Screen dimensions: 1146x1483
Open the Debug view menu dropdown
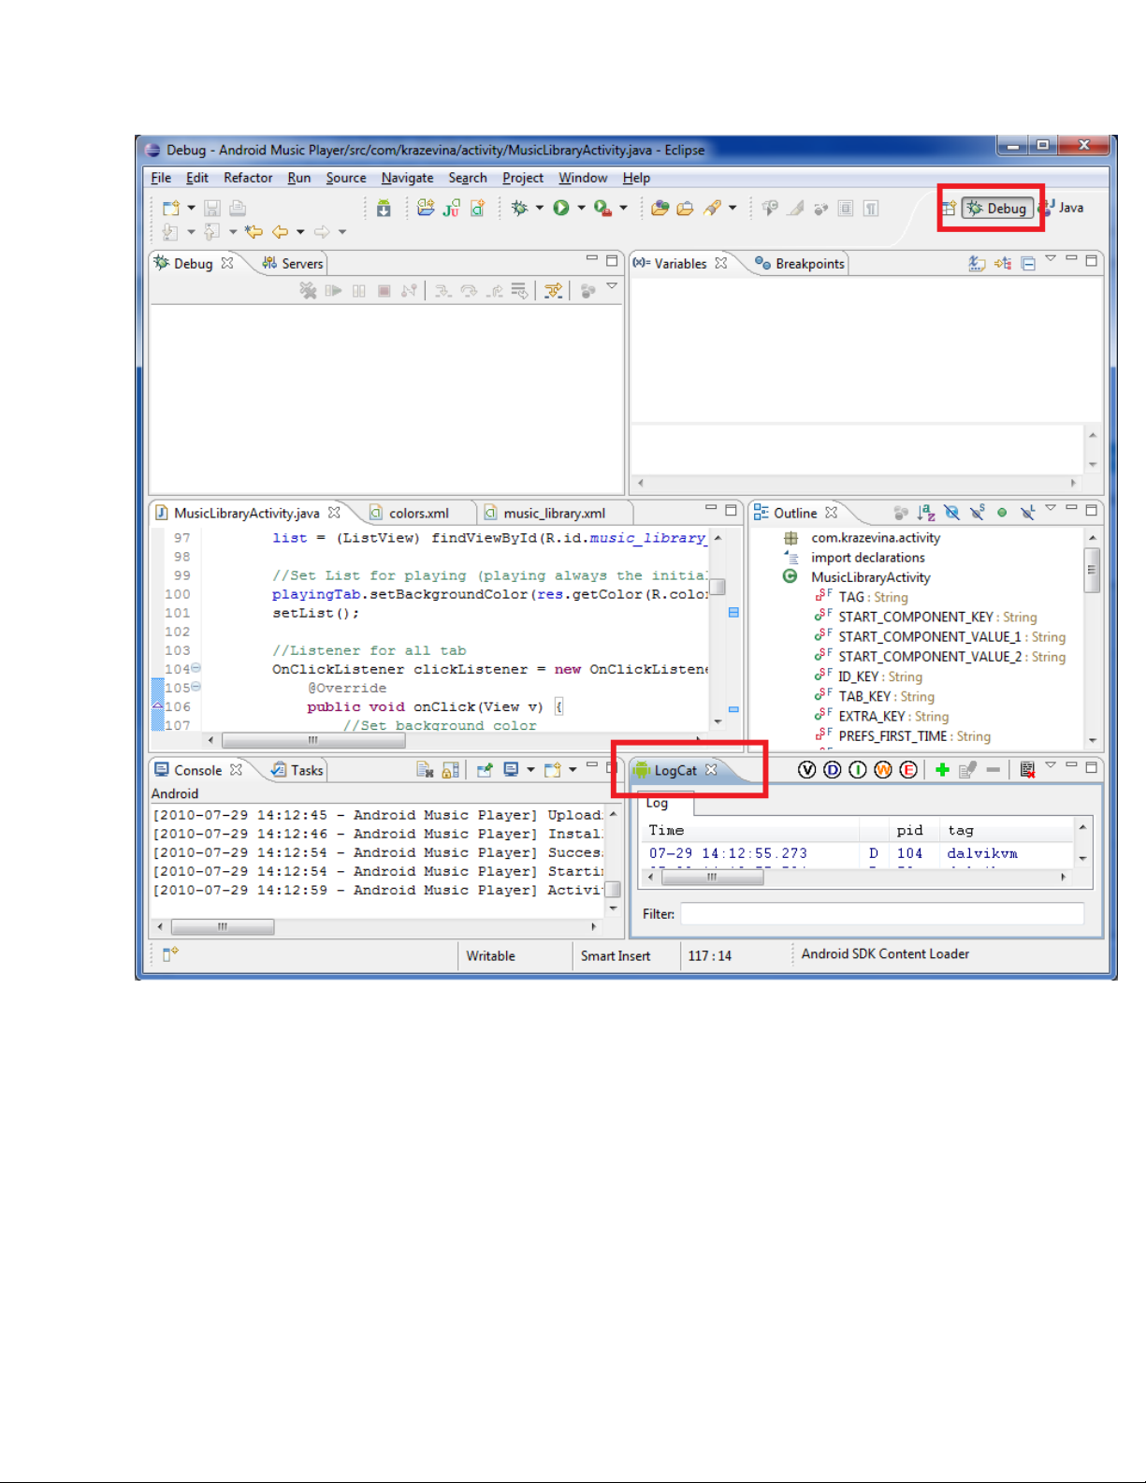tap(612, 286)
